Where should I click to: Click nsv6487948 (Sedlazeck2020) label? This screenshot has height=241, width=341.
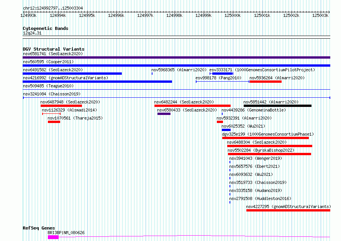[x=70, y=102]
